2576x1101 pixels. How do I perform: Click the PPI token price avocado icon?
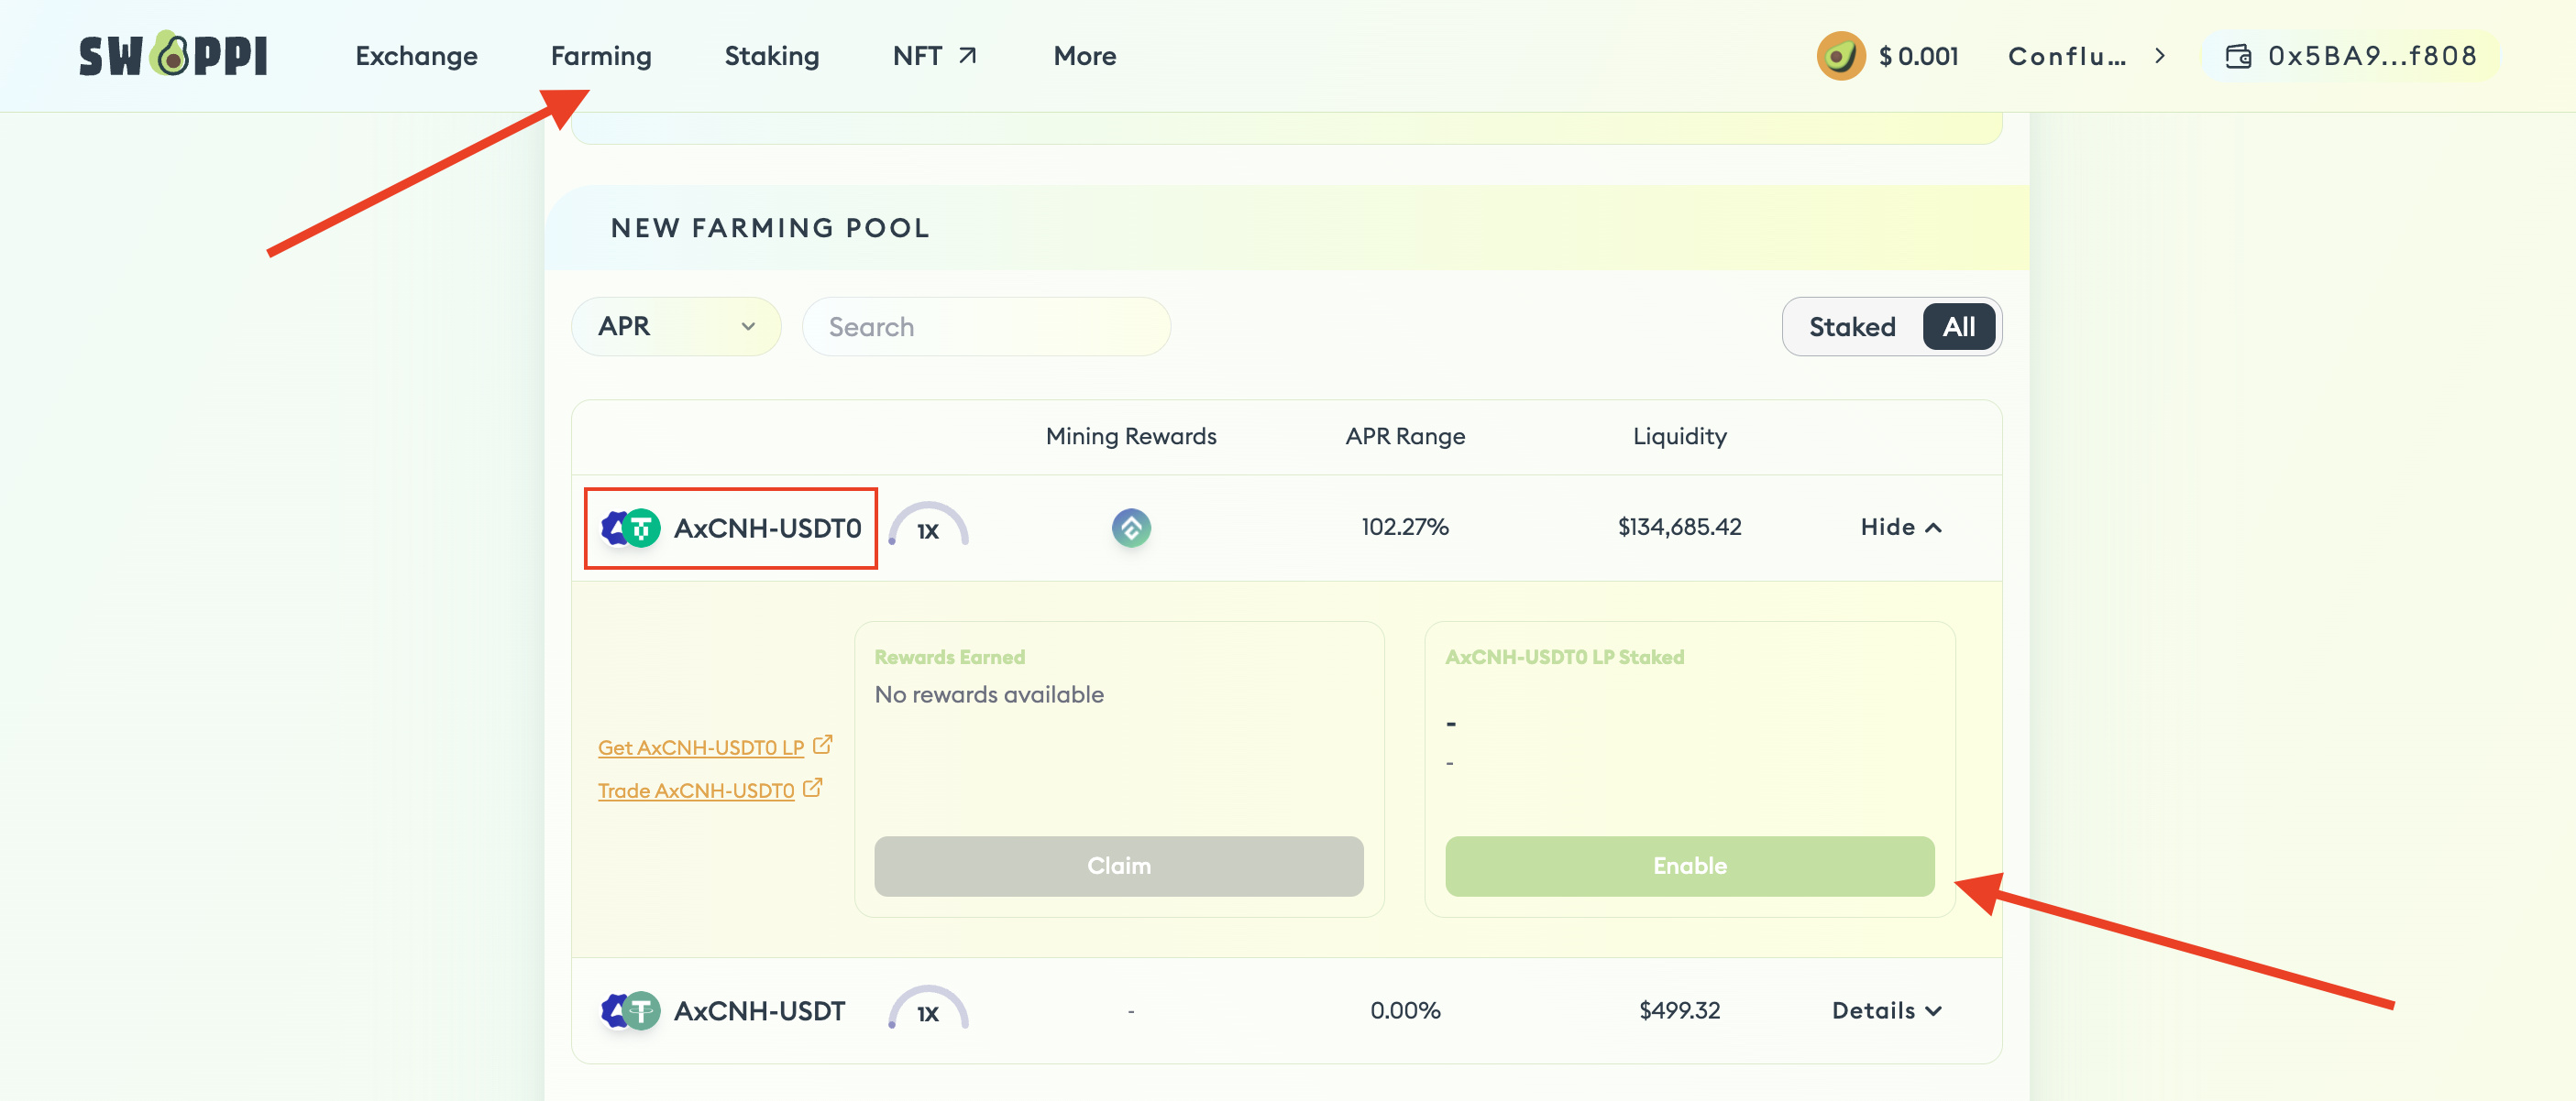coord(1840,56)
